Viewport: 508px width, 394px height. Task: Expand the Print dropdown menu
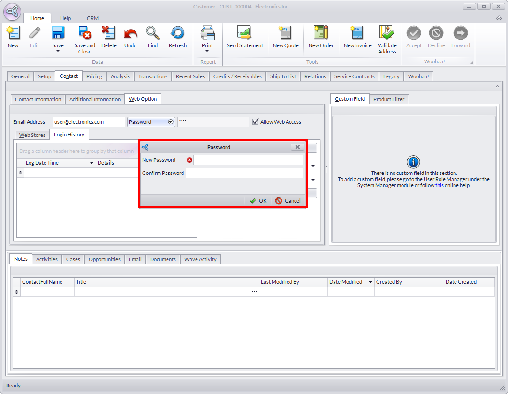(207, 51)
